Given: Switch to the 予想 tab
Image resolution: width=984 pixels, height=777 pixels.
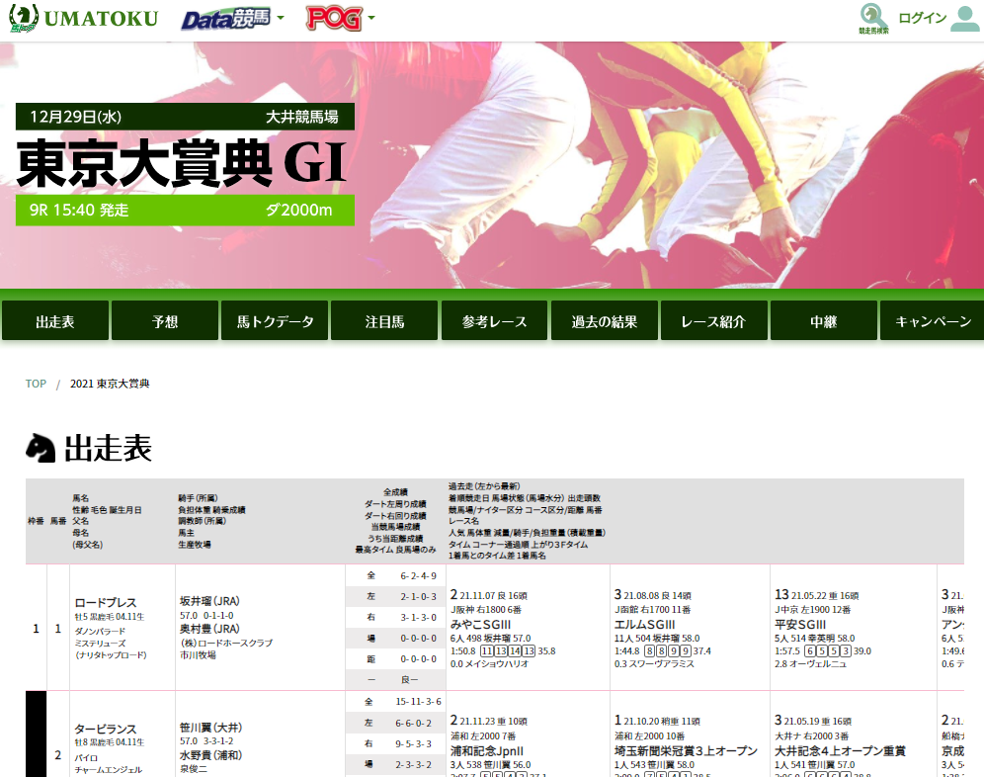Looking at the screenshot, I should [x=164, y=320].
